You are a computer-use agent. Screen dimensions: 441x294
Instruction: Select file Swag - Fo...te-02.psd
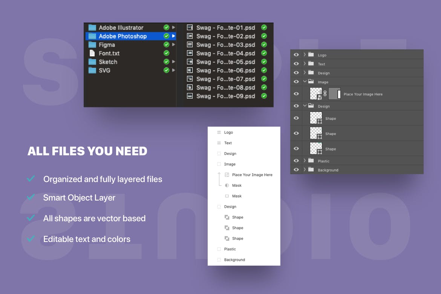[x=225, y=36]
